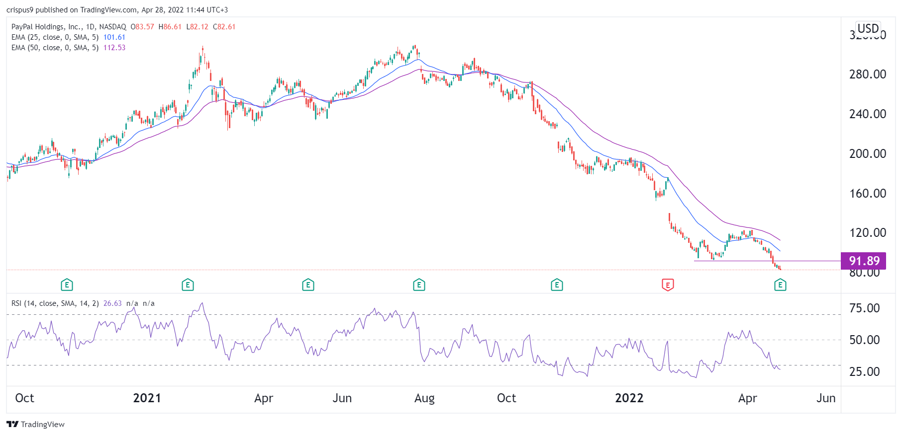Image resolution: width=902 pixels, height=435 pixels.
Task: Click the open price O83.57
Action: [143, 27]
